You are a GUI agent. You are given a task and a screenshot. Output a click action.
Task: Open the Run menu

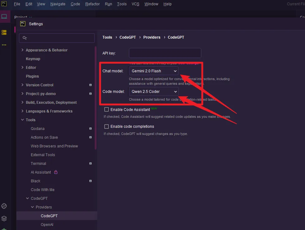[108, 4]
